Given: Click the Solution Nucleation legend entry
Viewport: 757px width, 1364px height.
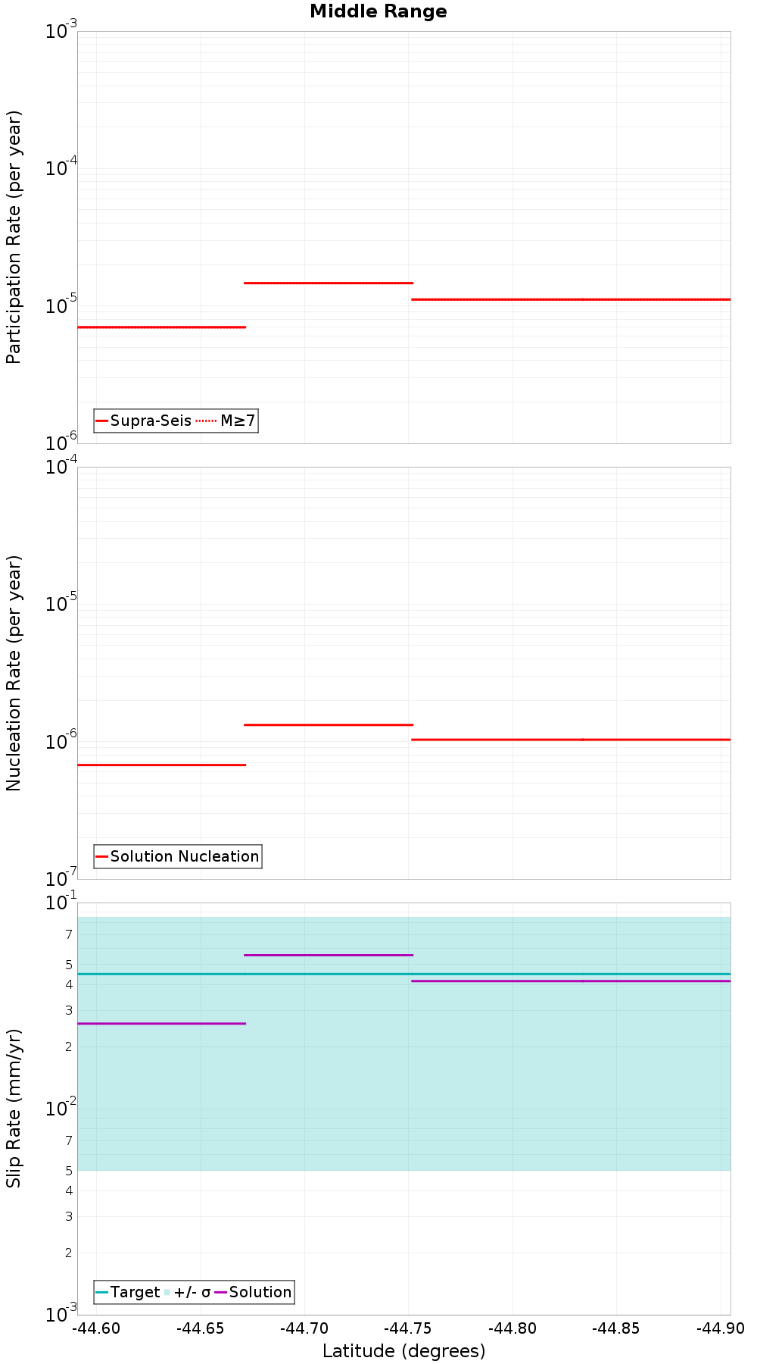Looking at the screenshot, I should click(178, 856).
